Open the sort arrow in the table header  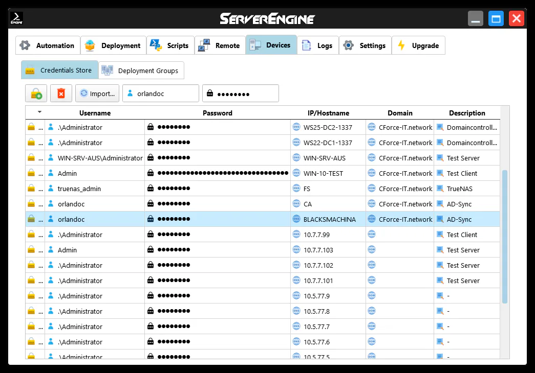click(x=39, y=112)
